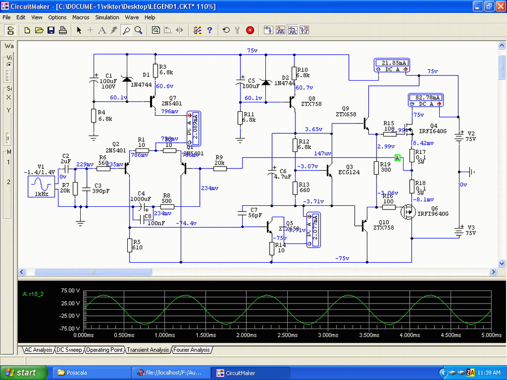Click red trace waveform toolbar icon
Image resolution: width=507 pixels, height=380 pixels.
pyautogui.click(x=280, y=31)
